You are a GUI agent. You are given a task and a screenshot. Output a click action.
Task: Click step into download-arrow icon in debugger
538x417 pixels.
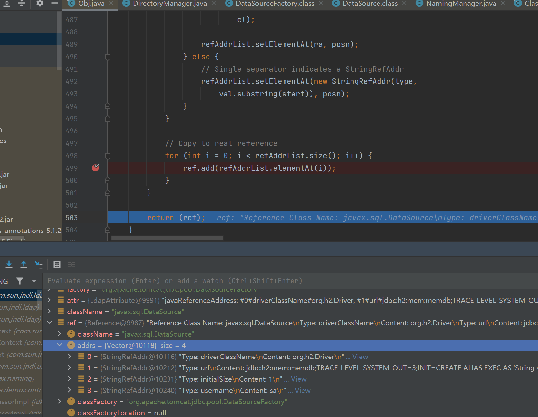coord(9,265)
